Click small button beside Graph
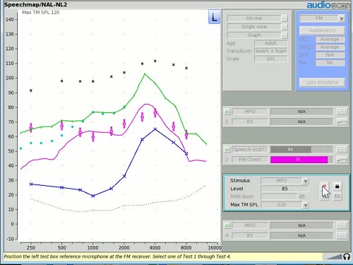Viewport: 353px width, 265px height. (285, 35)
